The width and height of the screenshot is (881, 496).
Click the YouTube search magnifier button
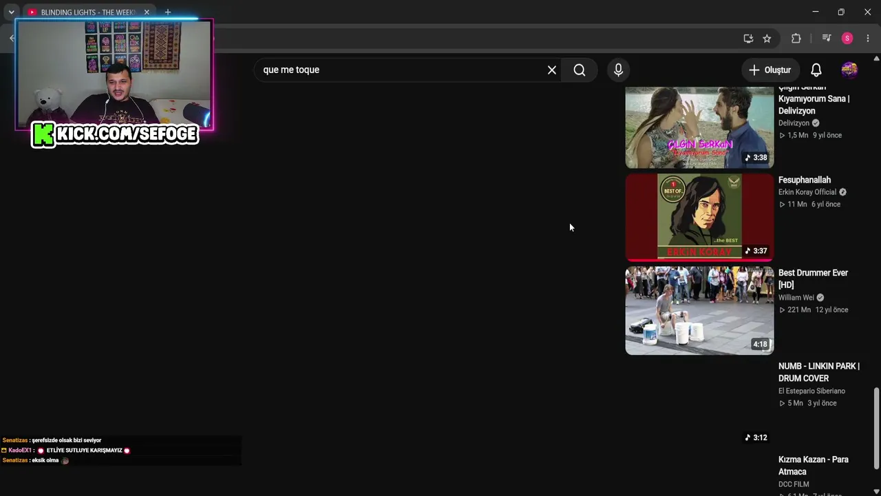pyautogui.click(x=580, y=70)
